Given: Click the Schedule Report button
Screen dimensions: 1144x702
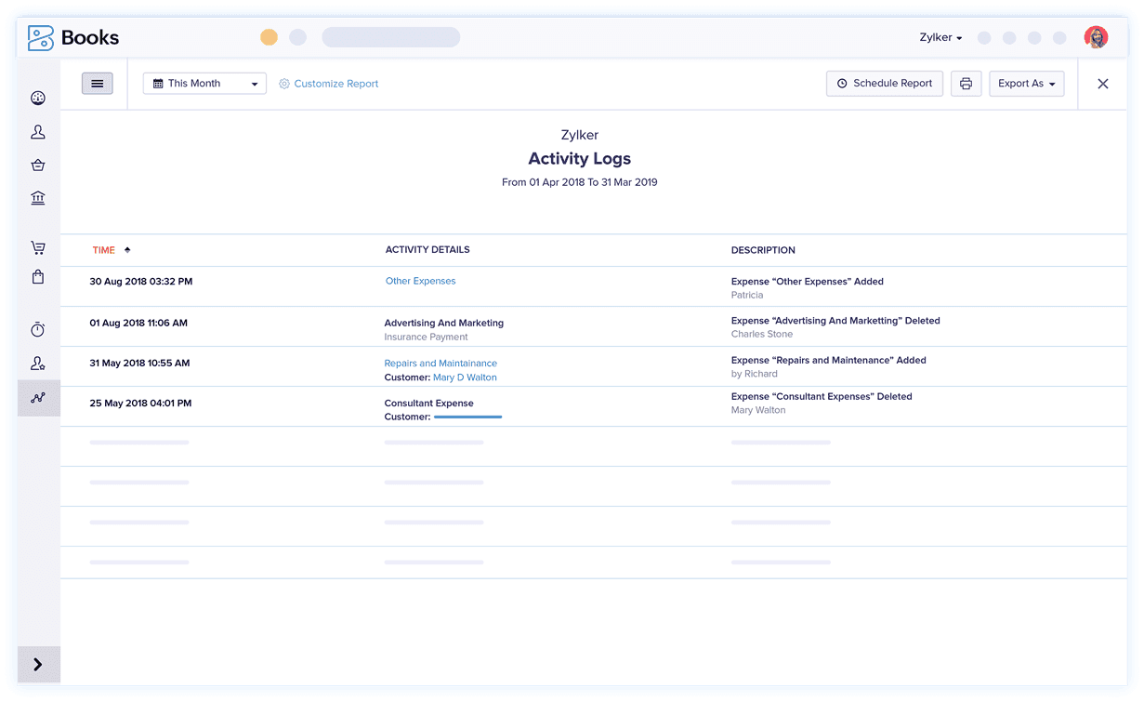Looking at the screenshot, I should (x=884, y=83).
